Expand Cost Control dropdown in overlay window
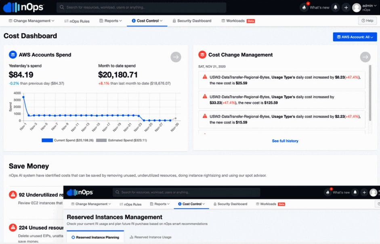Image resolution: width=380 pixels, height=244 pixels. click(191, 204)
